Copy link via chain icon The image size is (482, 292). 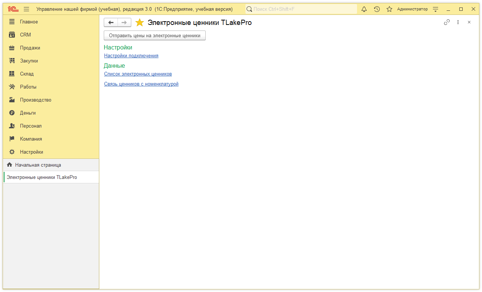click(x=447, y=22)
